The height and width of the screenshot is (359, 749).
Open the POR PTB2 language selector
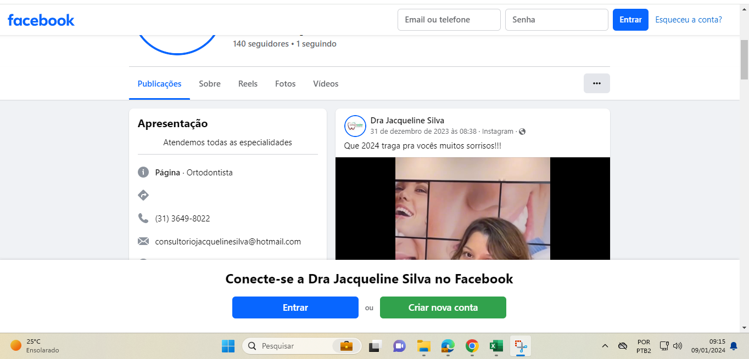pyautogui.click(x=644, y=346)
